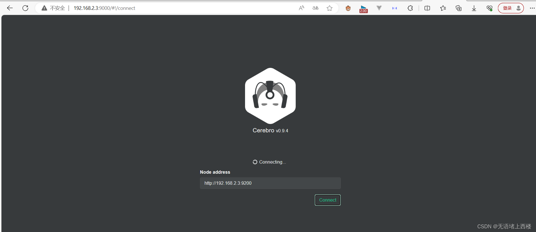Open the blue bow-tie extension icon

395,8
